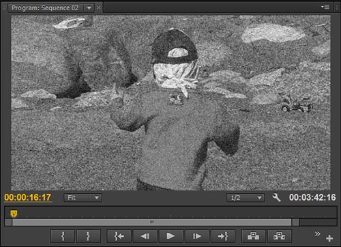
Task: Click the Mark In button
Action: [62, 236]
